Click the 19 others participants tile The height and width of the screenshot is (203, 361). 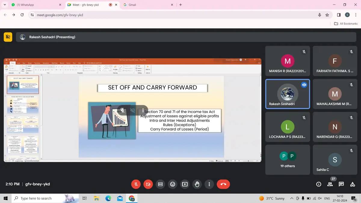point(288,160)
